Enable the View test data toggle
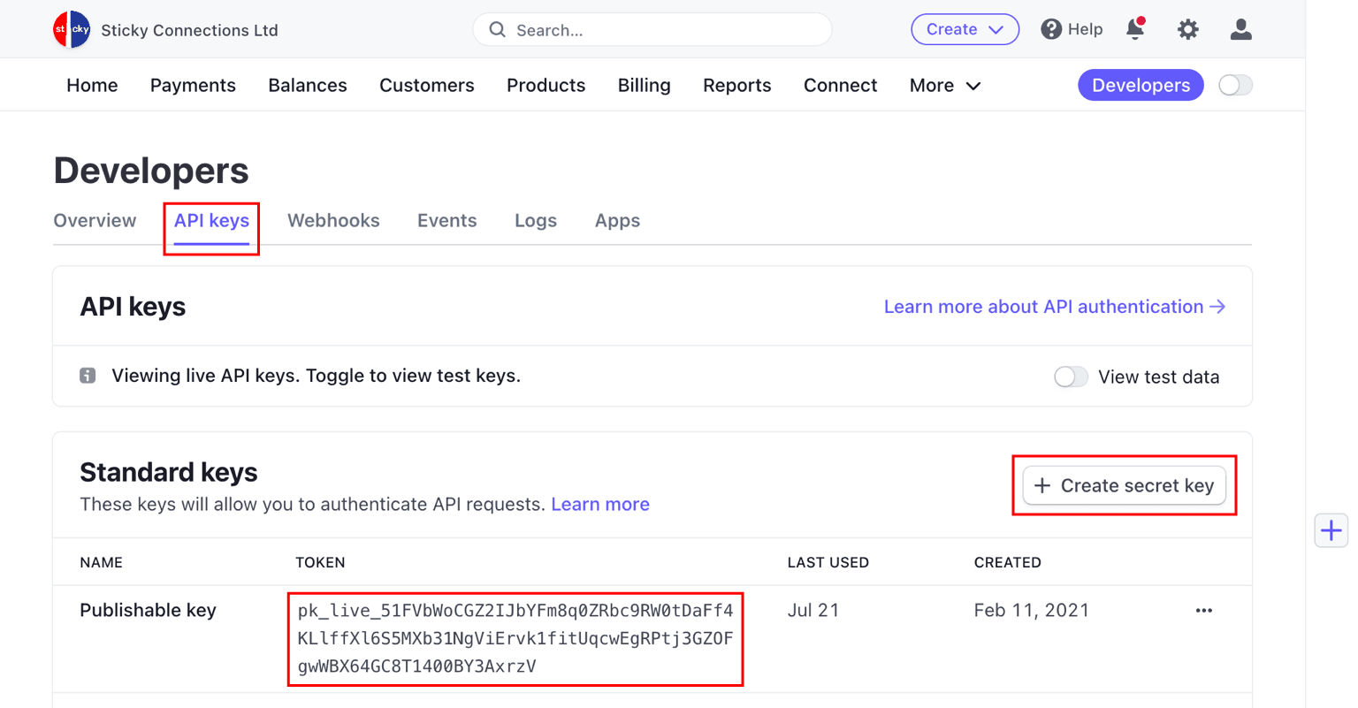 [1071, 377]
